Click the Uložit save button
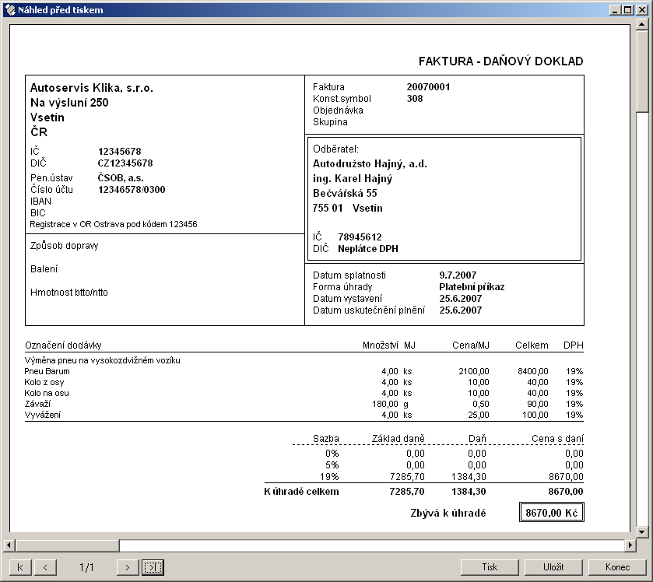653x582 pixels. (x=553, y=567)
